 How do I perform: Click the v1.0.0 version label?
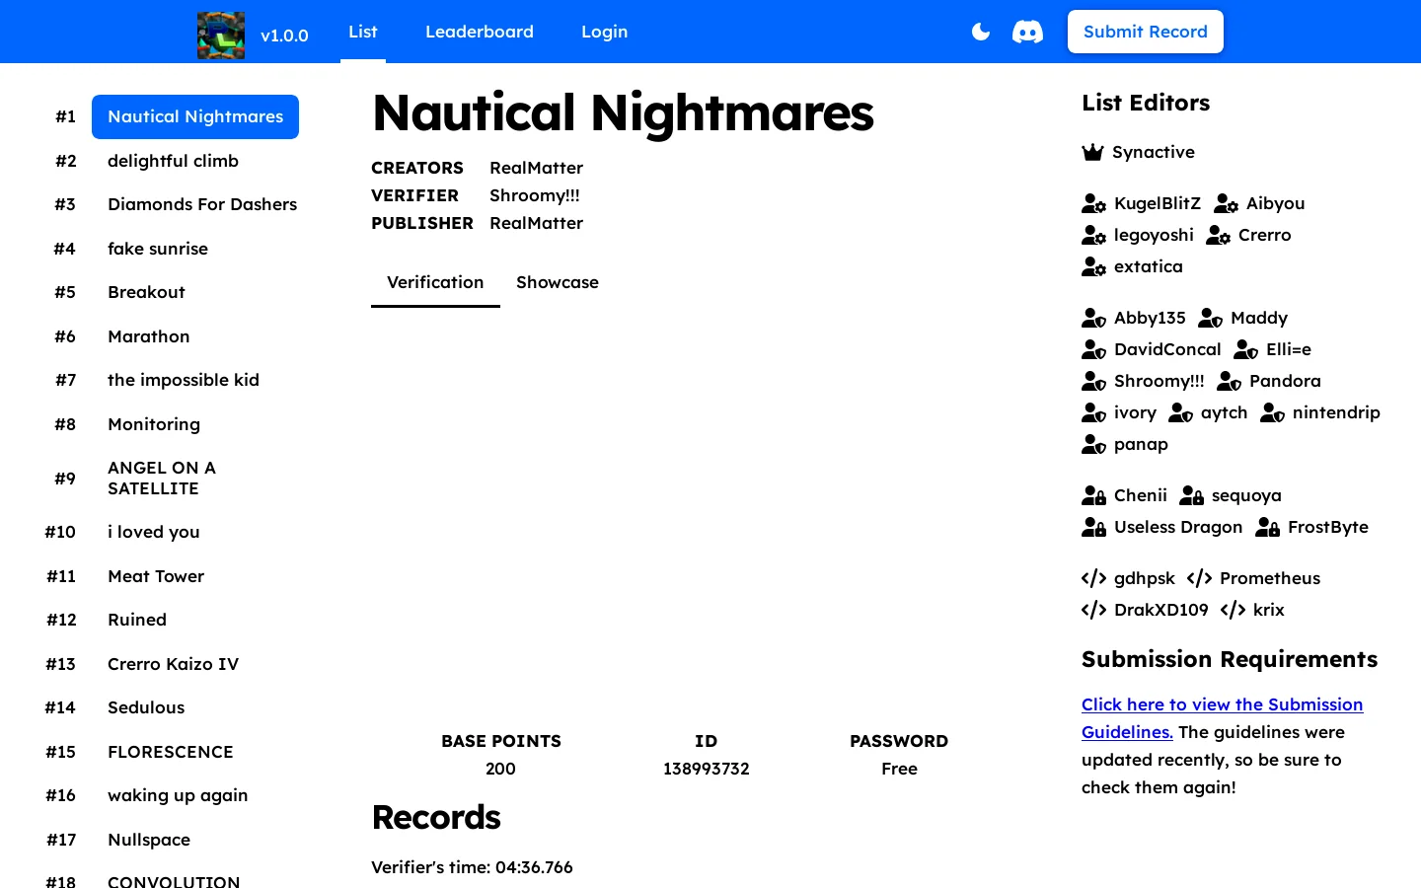[x=284, y=36]
